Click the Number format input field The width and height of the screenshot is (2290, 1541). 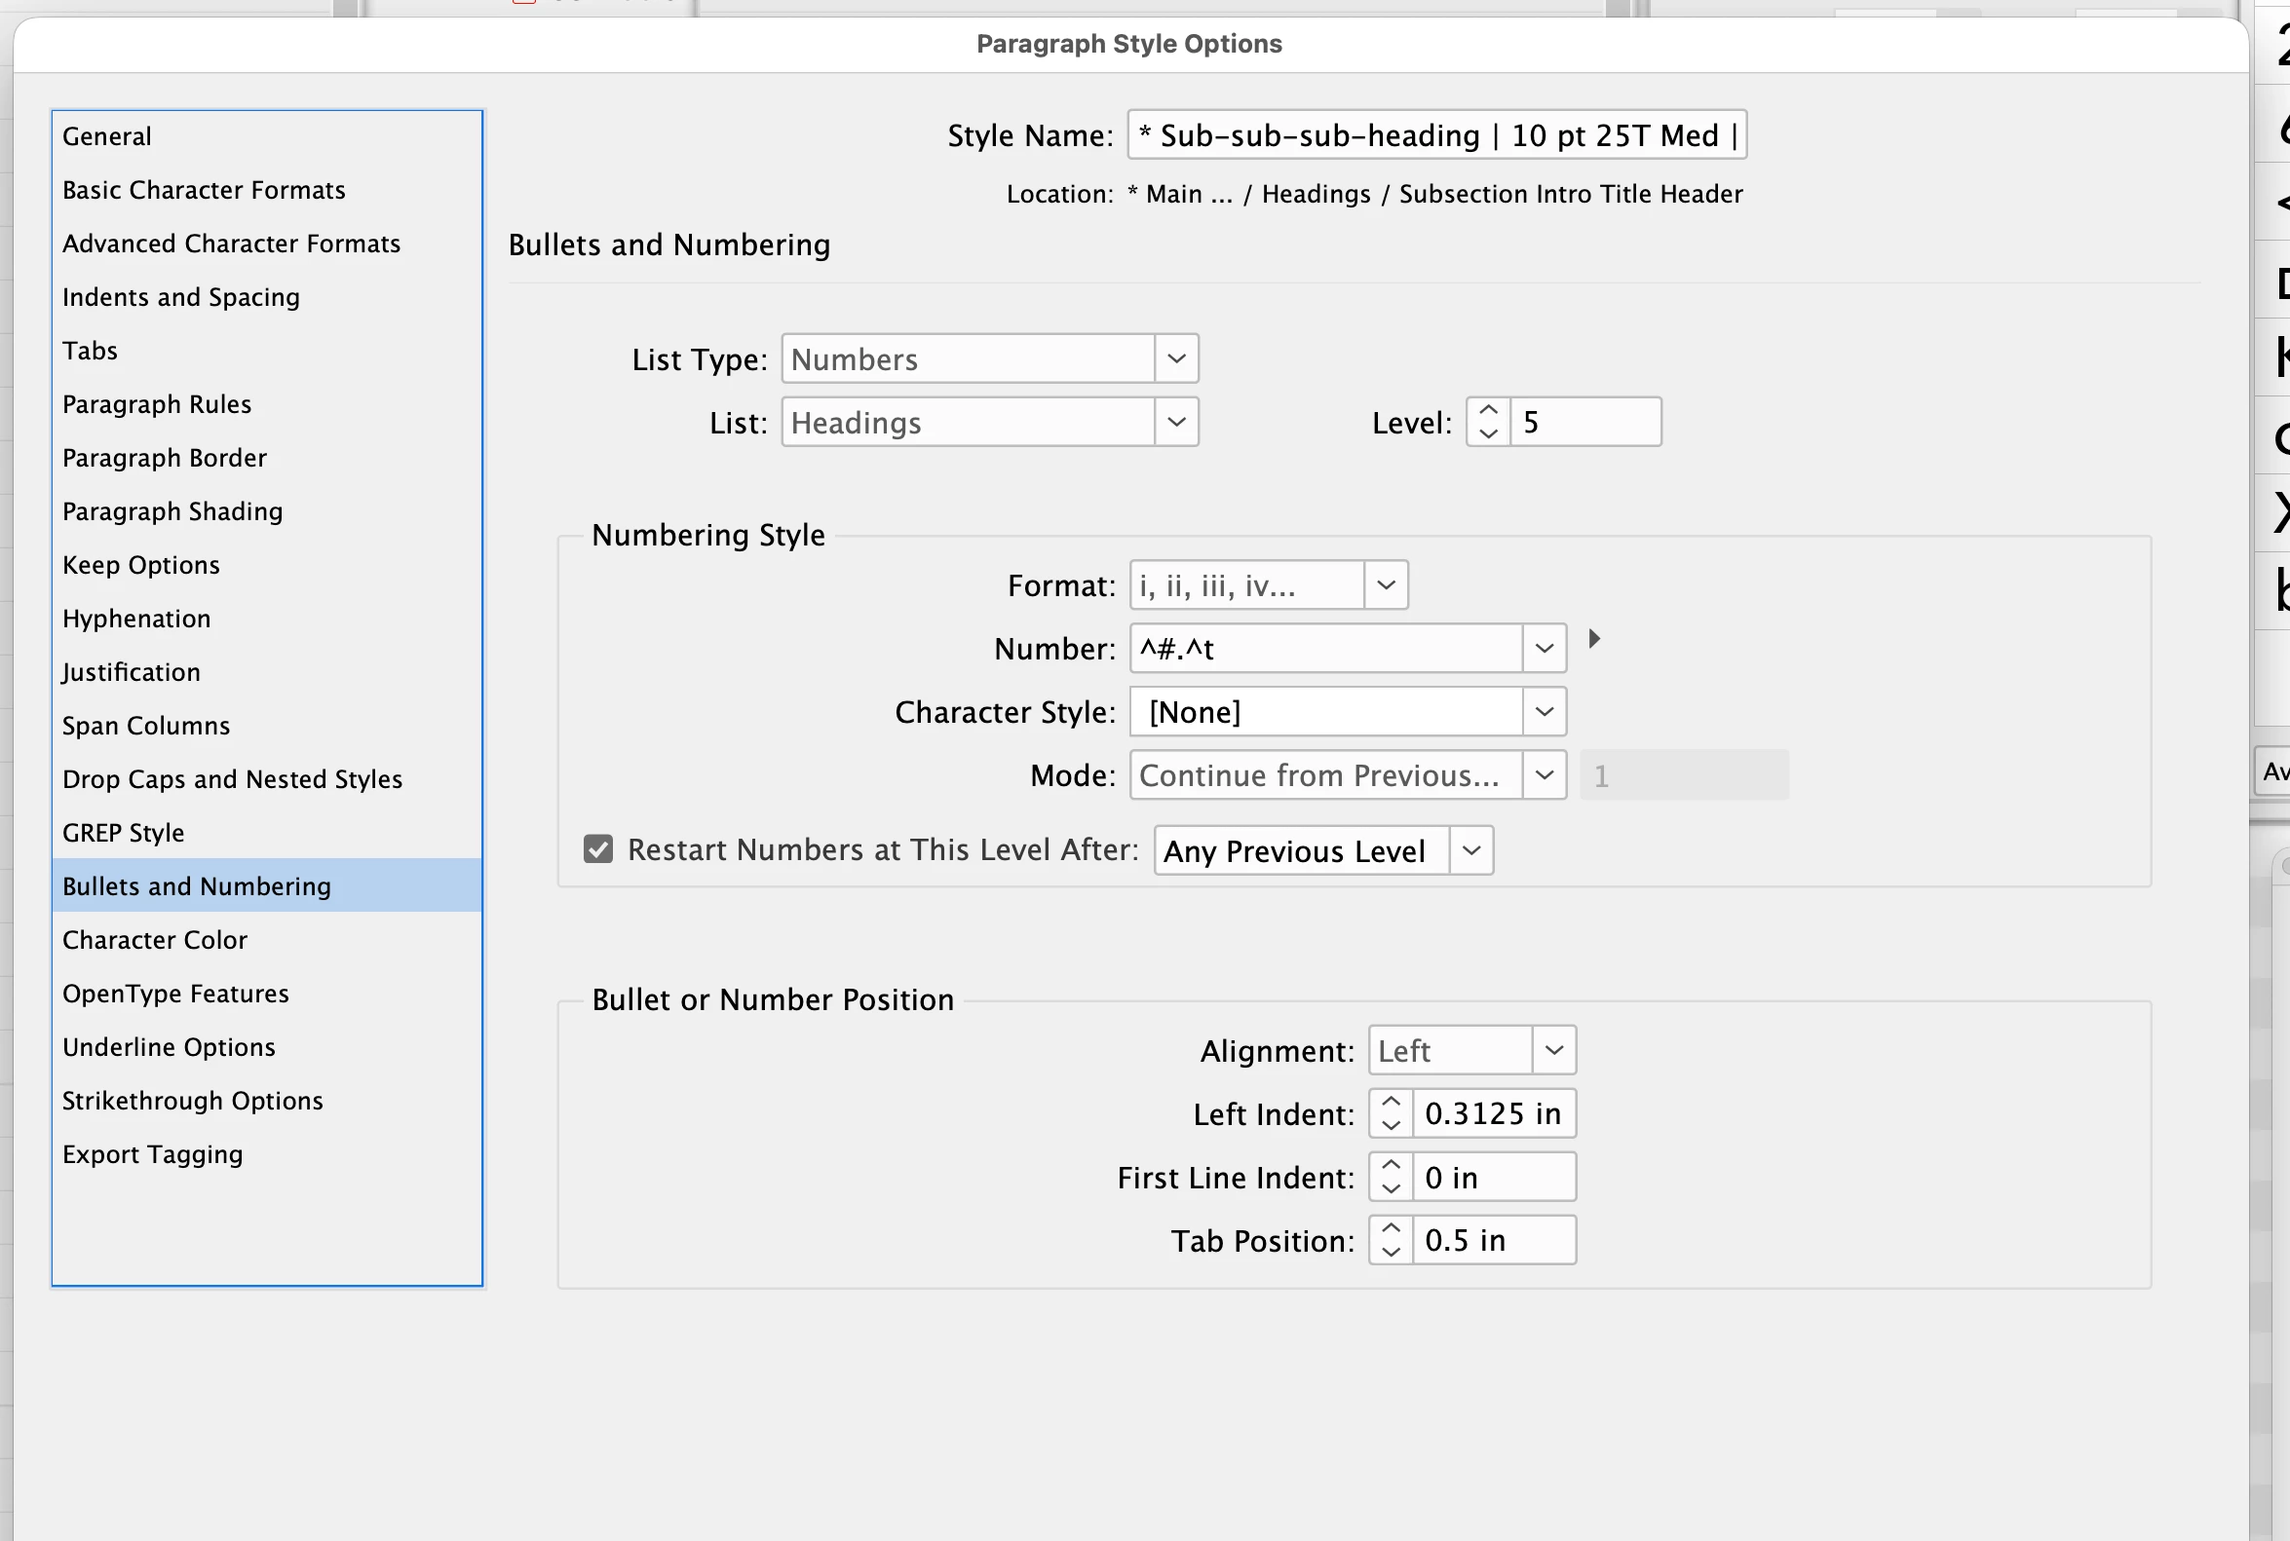1325,649
